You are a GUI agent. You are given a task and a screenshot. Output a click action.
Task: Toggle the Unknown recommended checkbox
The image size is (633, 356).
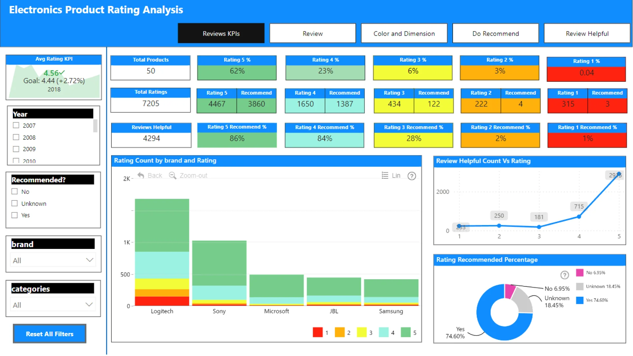point(15,203)
